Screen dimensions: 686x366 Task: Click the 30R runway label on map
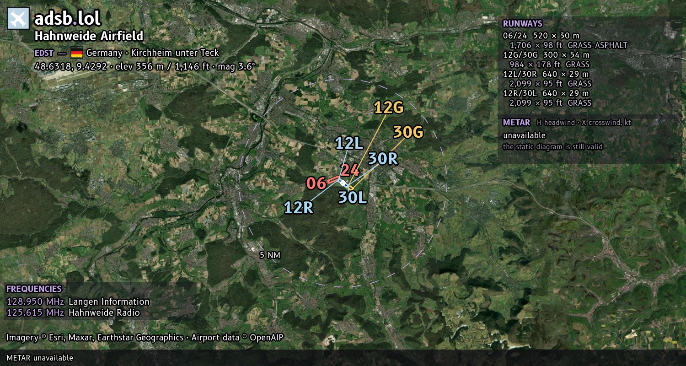(x=383, y=159)
